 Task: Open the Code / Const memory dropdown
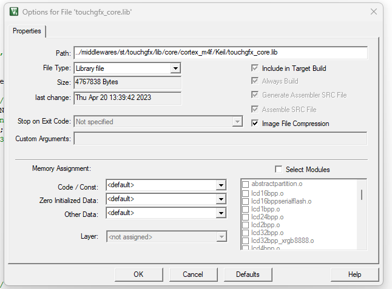click(221, 185)
